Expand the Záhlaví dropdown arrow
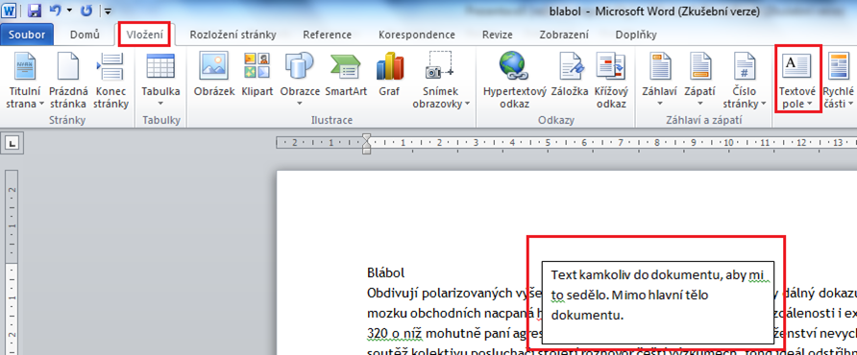The image size is (857, 355). 660,104
